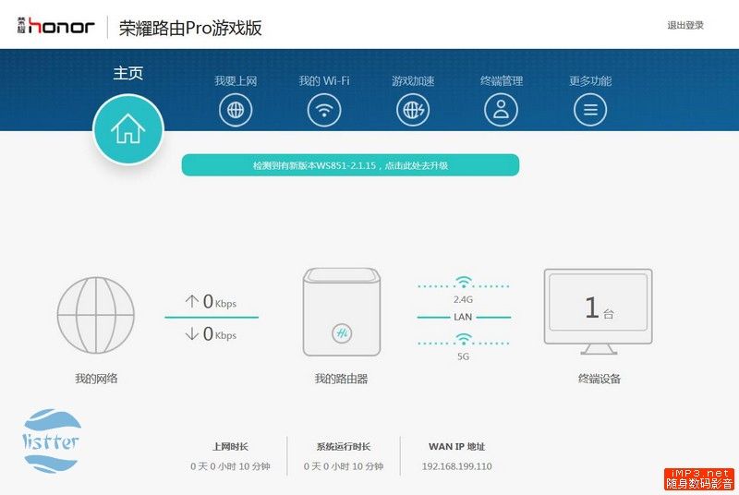The image size is (739, 495).
Task: Open 游戏加速 game acceleration icon
Action: pyautogui.click(x=413, y=110)
